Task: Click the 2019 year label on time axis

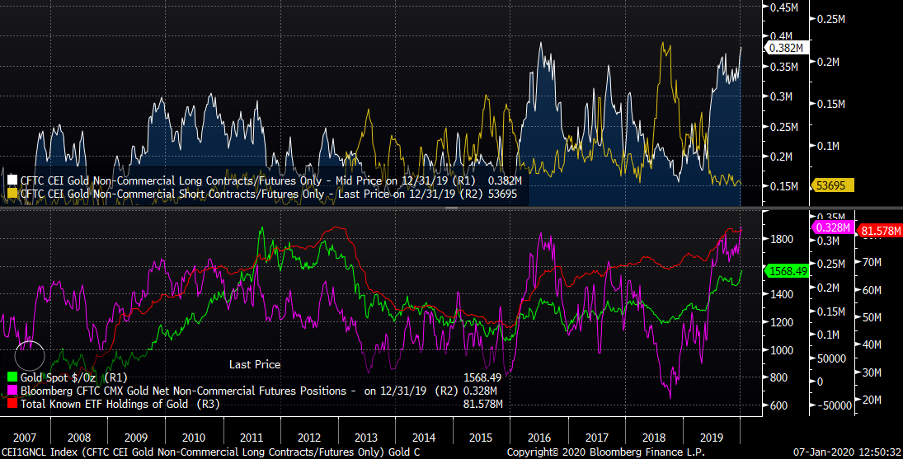Action: coord(711,438)
